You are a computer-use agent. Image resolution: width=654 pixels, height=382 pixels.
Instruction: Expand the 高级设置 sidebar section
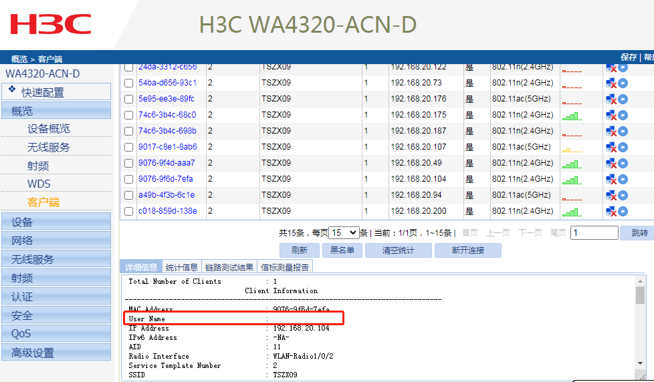[56, 353]
